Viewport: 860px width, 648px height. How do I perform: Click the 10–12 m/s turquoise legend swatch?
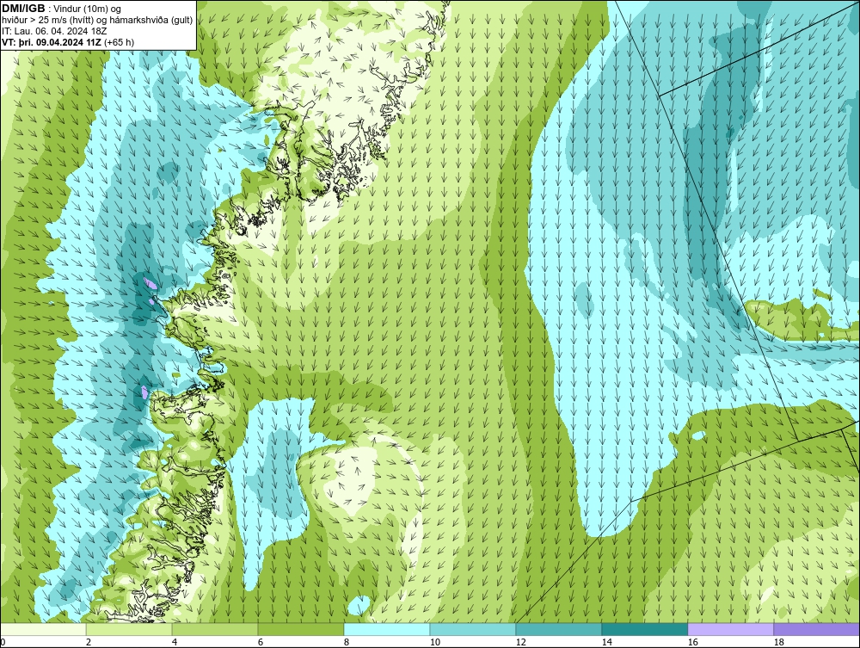[x=473, y=629]
